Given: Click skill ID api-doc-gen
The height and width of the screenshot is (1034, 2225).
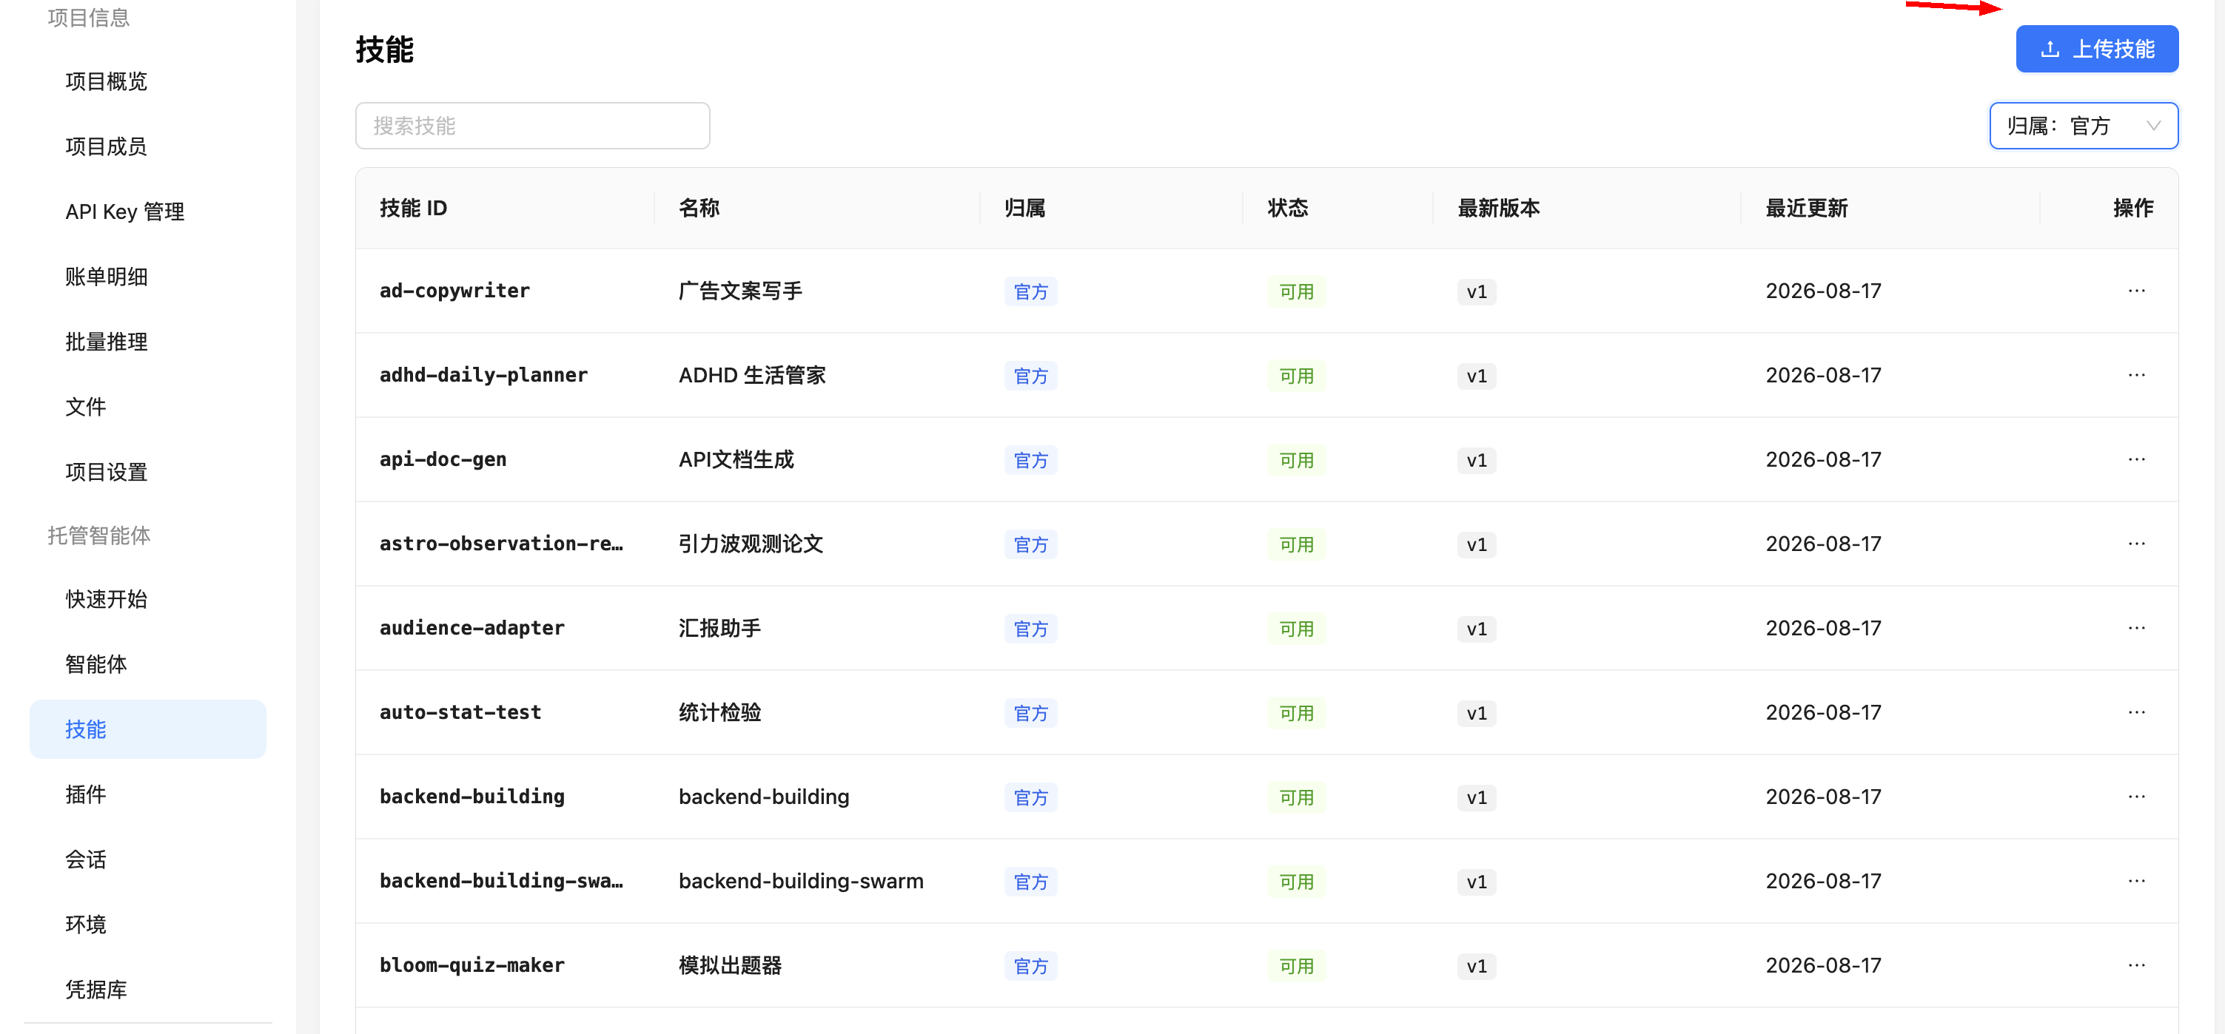Looking at the screenshot, I should click(x=443, y=459).
